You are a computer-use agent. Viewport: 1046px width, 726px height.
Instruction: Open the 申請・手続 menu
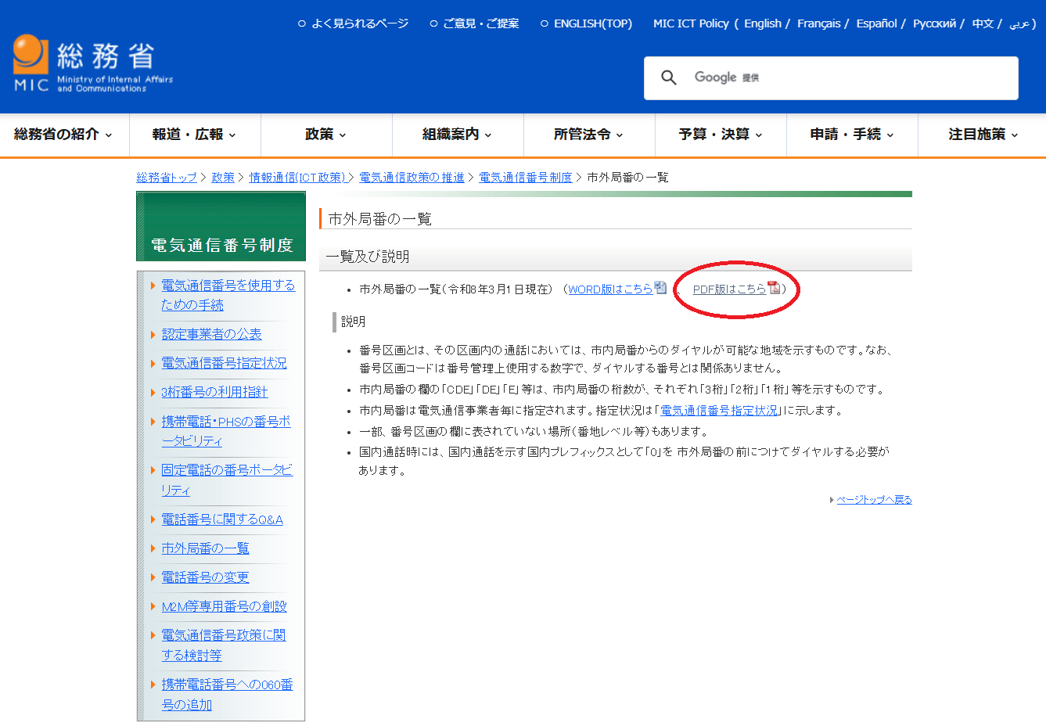(x=852, y=135)
